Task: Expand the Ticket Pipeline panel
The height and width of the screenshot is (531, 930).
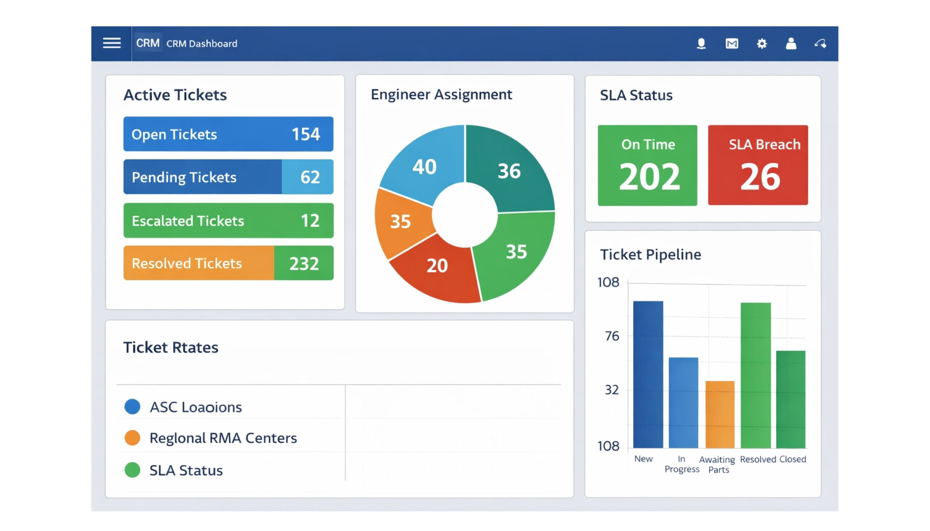Action: point(650,254)
